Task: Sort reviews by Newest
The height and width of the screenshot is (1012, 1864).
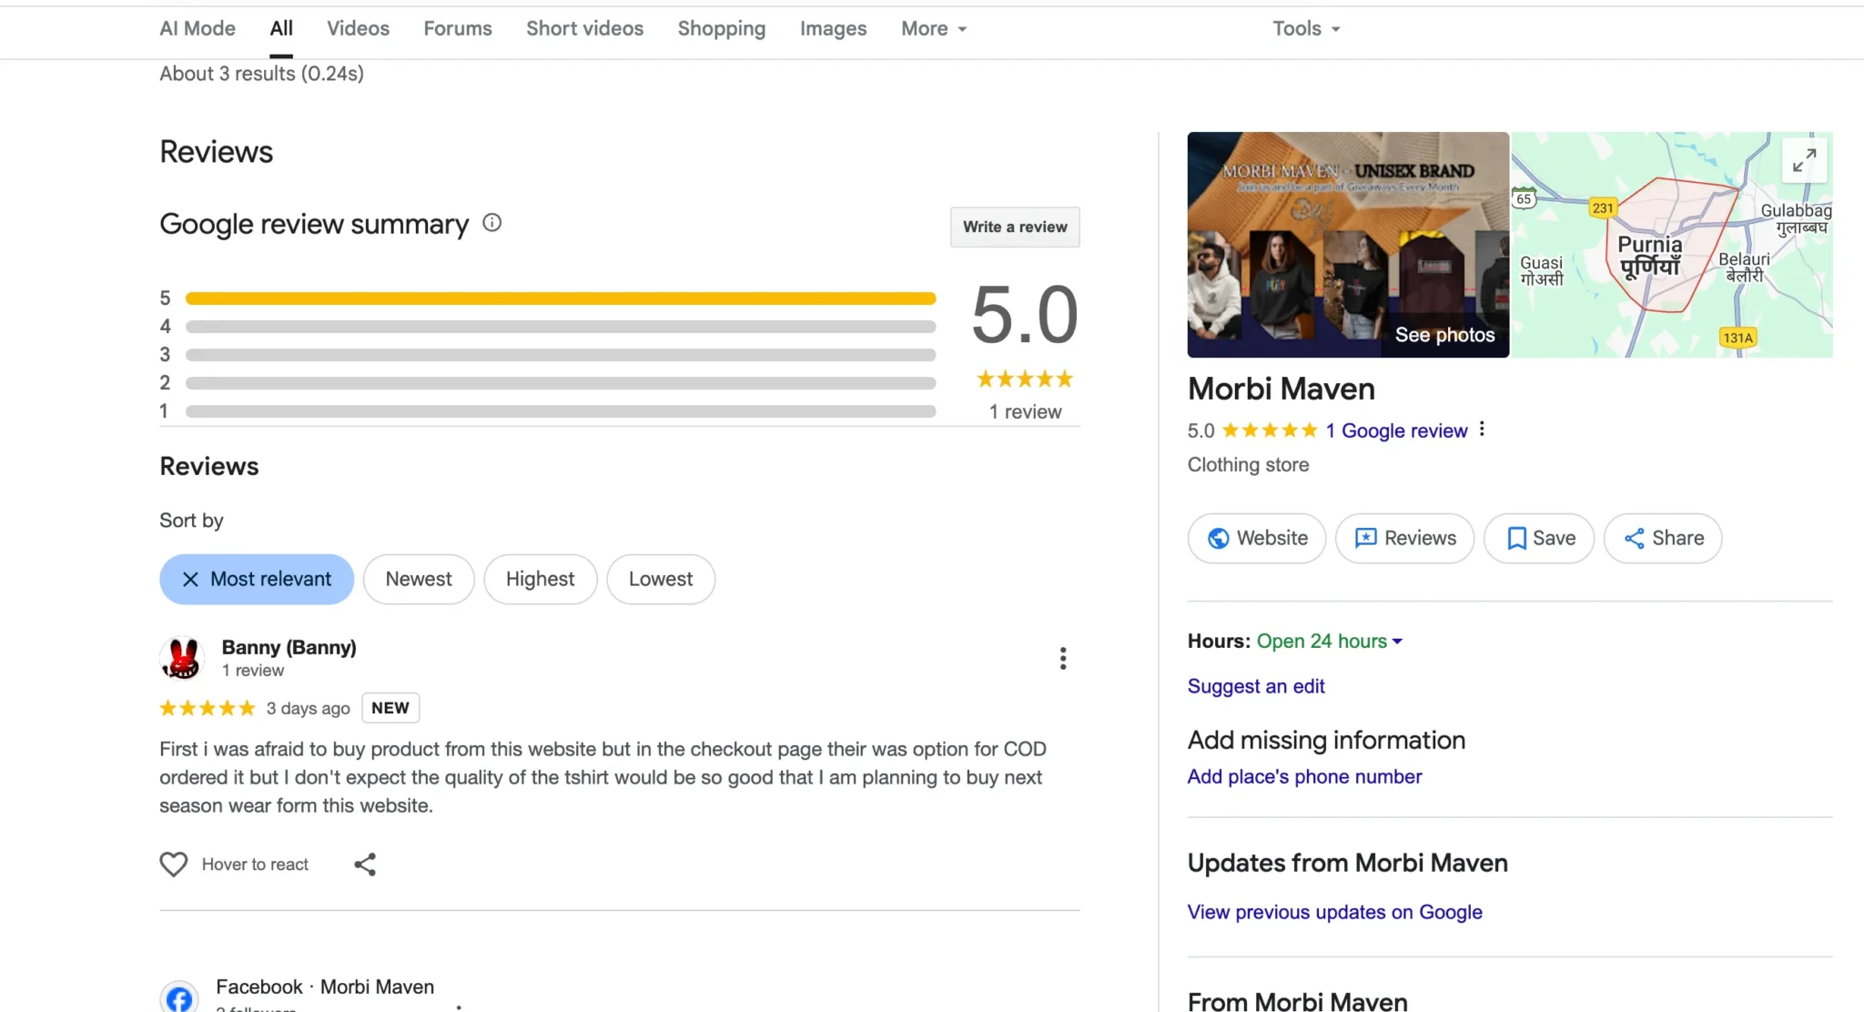Action: point(419,579)
